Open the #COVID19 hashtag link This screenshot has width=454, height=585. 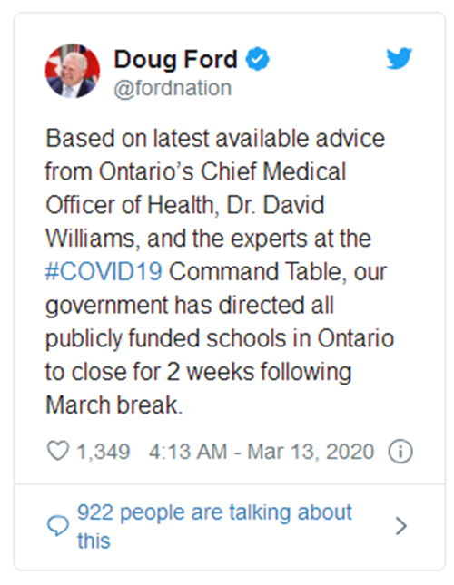[104, 271]
